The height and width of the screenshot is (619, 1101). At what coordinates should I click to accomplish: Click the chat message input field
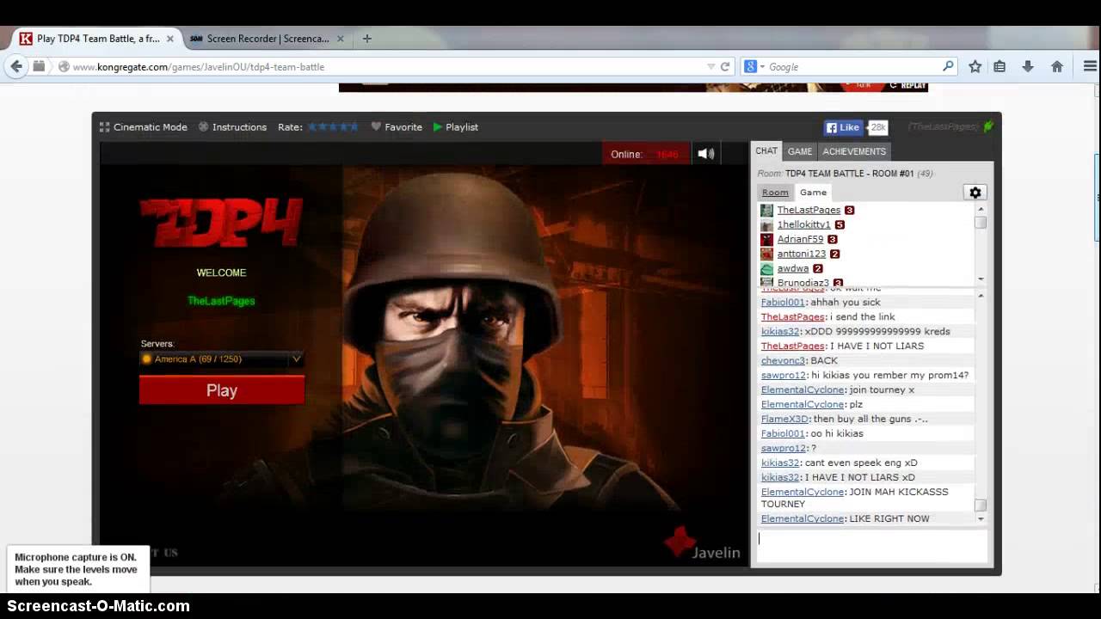click(x=872, y=545)
